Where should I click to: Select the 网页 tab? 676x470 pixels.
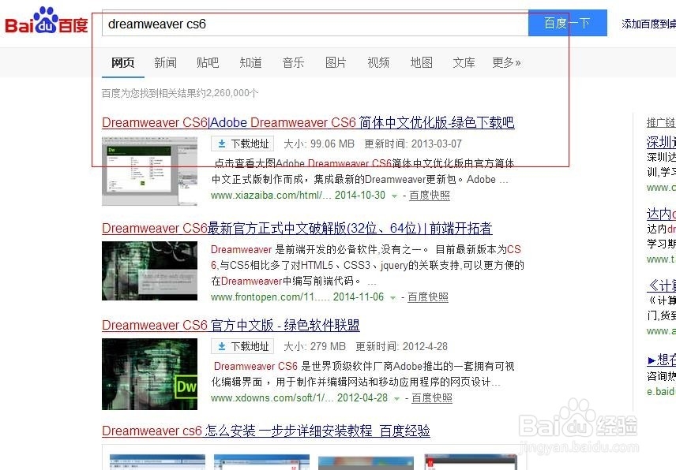pos(123,63)
